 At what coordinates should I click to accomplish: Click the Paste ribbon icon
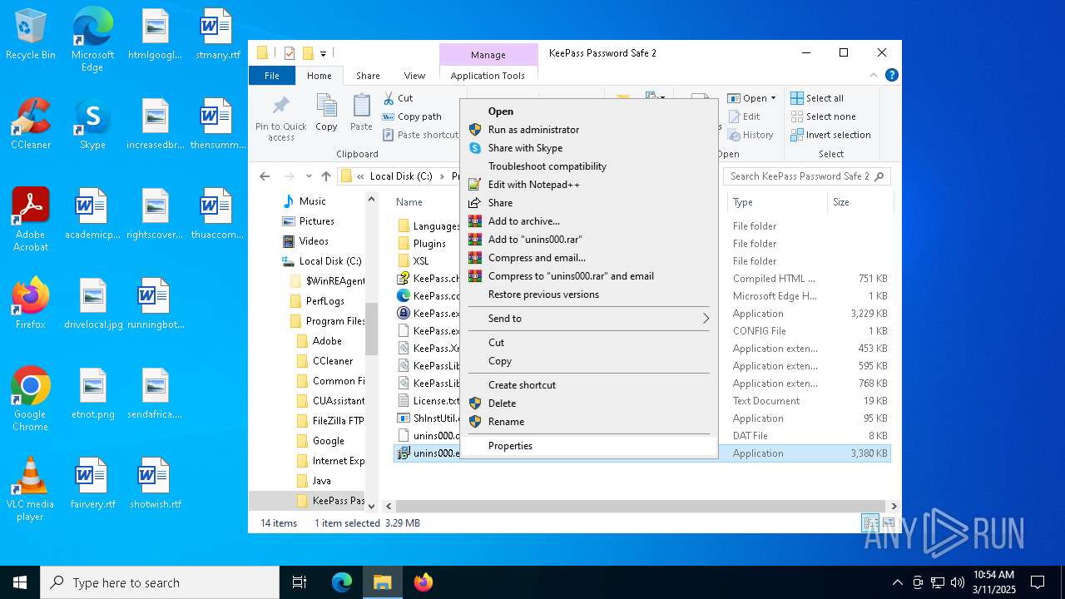coord(361,112)
